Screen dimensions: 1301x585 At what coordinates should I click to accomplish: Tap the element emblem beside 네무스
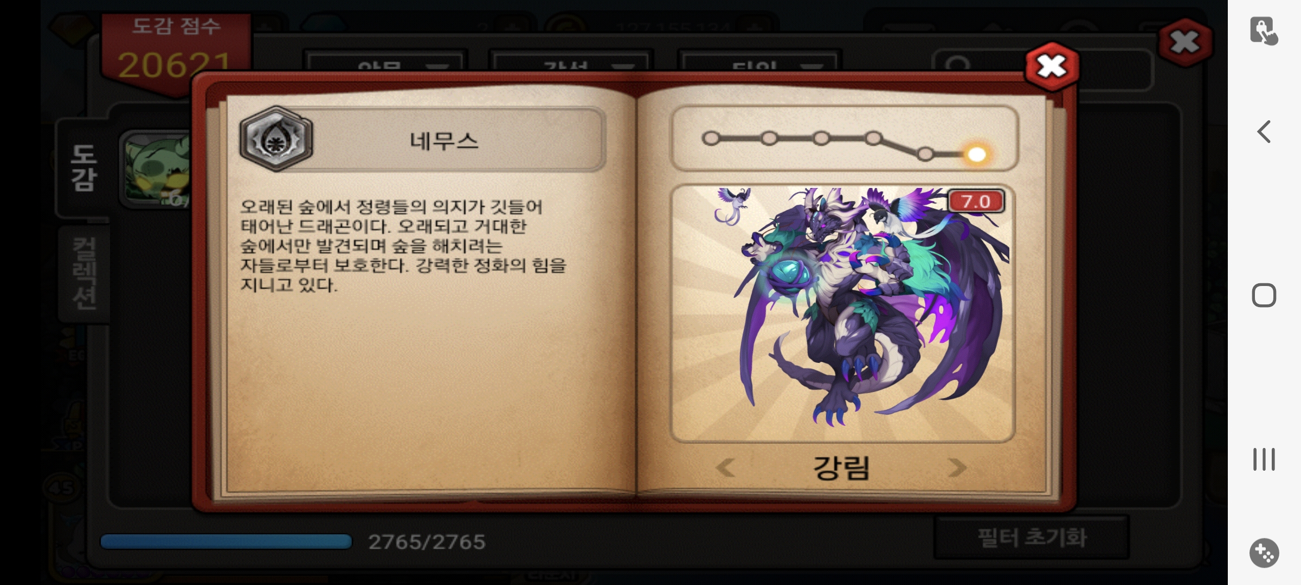pos(276,139)
